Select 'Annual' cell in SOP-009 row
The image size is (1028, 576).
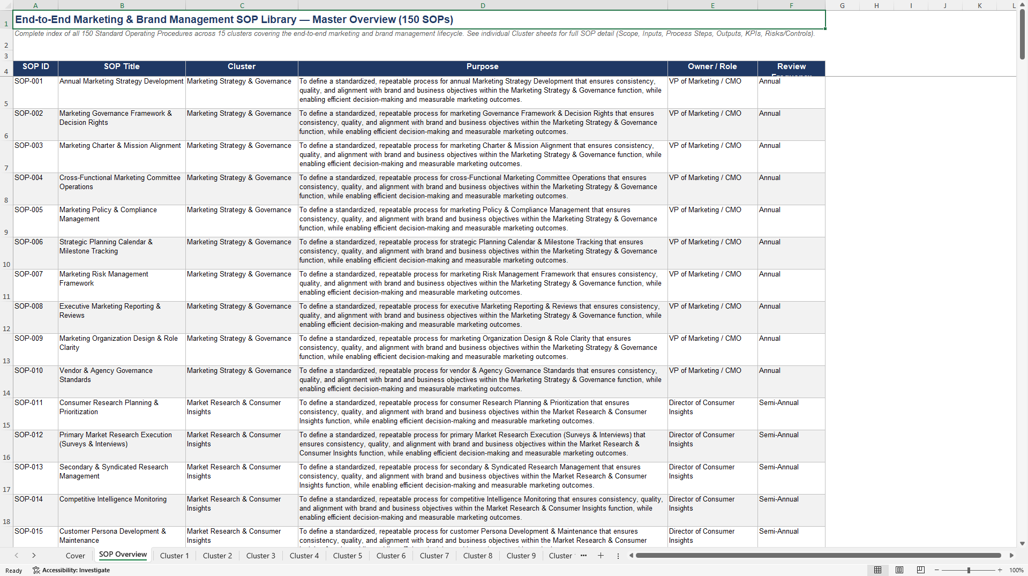(791, 349)
